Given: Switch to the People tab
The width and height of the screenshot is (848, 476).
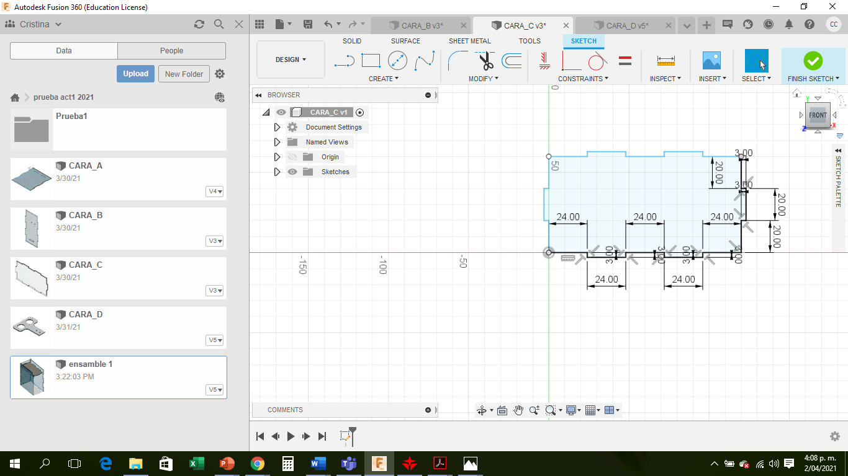Looking at the screenshot, I should point(171,51).
